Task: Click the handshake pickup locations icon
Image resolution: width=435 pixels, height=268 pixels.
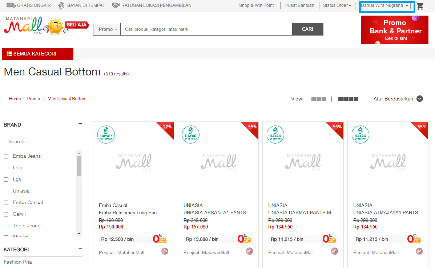Action: (x=116, y=5)
